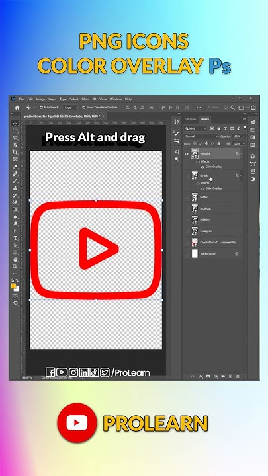The width and height of the screenshot is (268, 476).
Task: Select the Crop tool
Action: point(15,152)
